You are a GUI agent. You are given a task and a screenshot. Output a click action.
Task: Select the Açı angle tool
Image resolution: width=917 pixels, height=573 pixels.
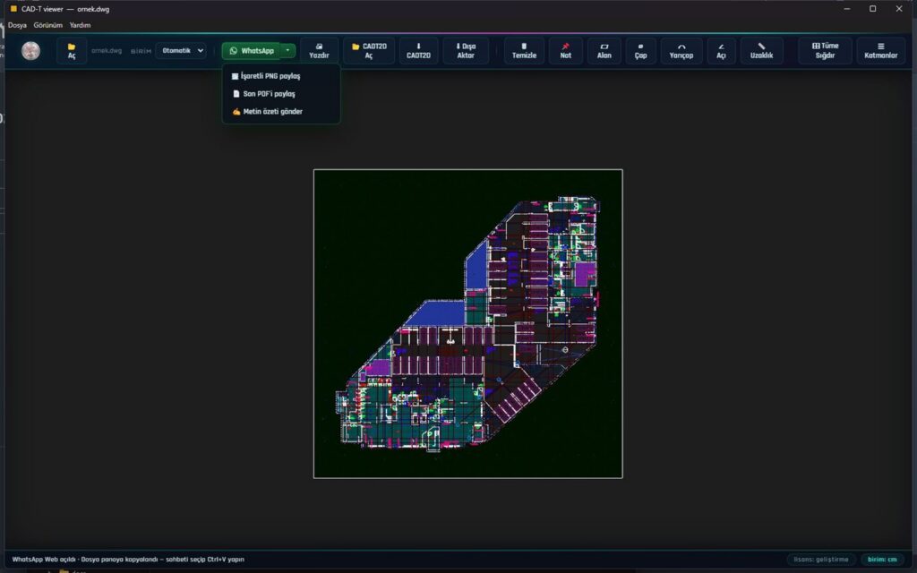coord(721,51)
